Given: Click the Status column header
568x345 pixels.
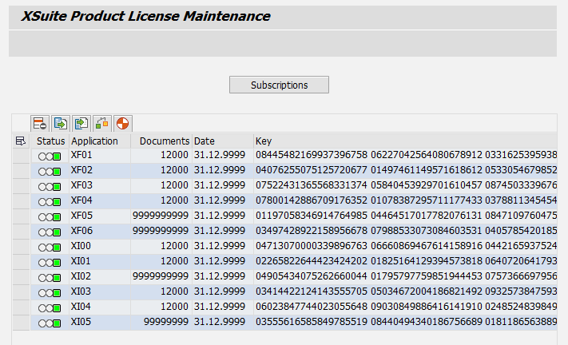Looking at the screenshot, I should (51, 141).
